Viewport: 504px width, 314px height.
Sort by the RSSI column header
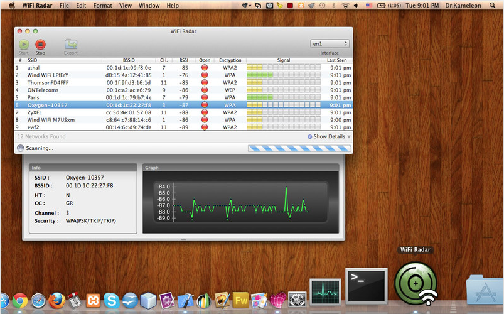point(184,60)
